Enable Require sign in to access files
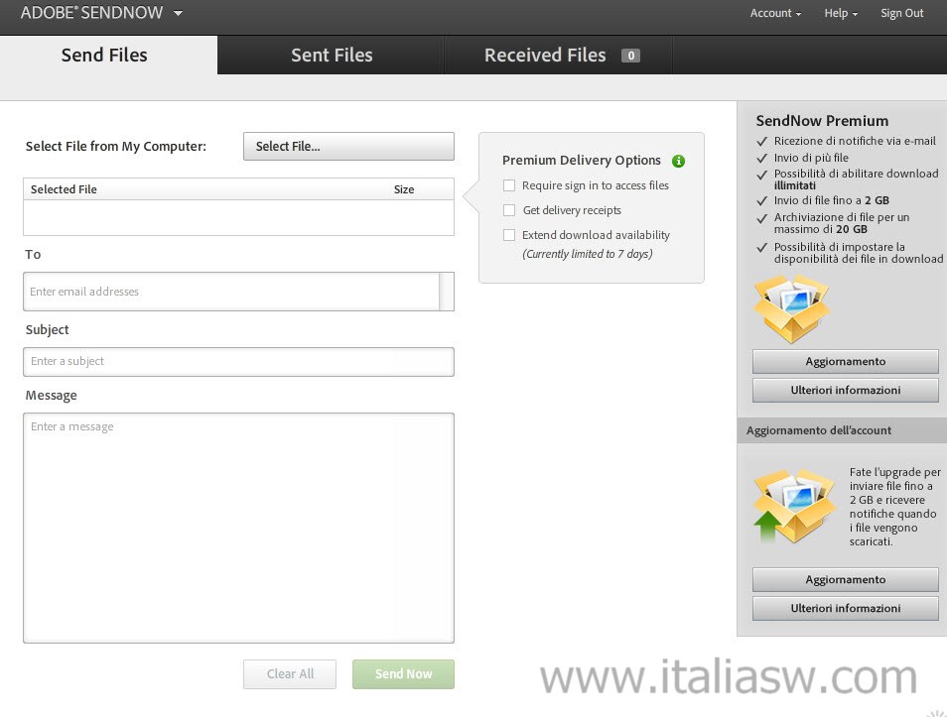947x717 pixels. pyautogui.click(x=509, y=185)
